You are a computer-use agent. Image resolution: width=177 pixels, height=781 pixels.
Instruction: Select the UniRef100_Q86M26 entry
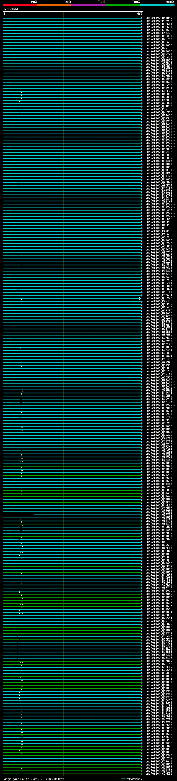click(159, 731)
